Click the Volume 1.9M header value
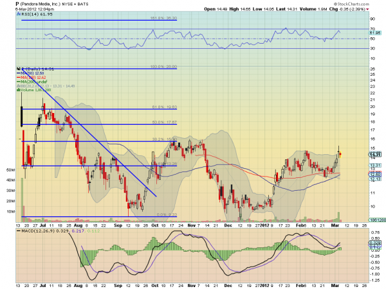 click(313, 9)
